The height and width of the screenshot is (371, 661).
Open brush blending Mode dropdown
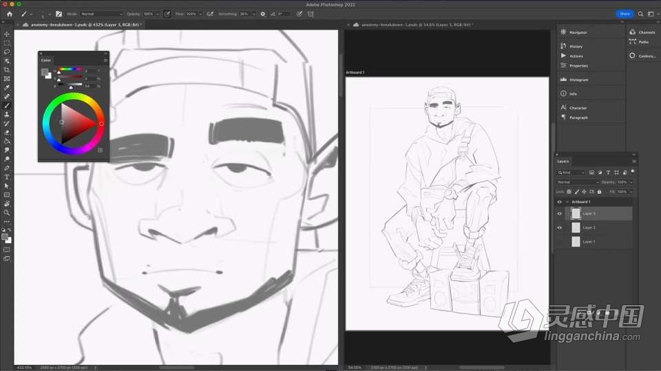(x=102, y=14)
